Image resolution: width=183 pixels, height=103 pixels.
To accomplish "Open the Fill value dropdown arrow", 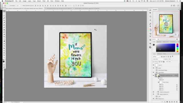I will pos(172,62).
